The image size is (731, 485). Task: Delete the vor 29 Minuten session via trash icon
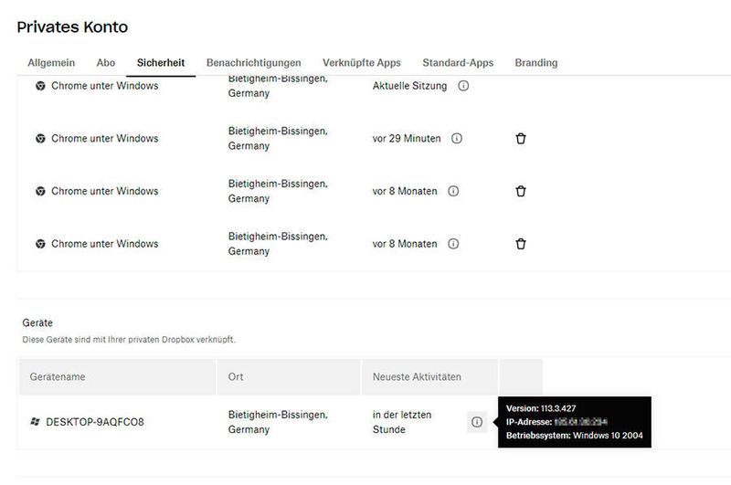coord(521,138)
